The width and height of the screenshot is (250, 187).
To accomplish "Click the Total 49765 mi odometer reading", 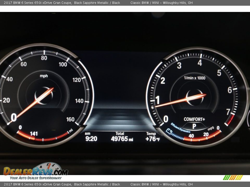I will tap(122, 137).
